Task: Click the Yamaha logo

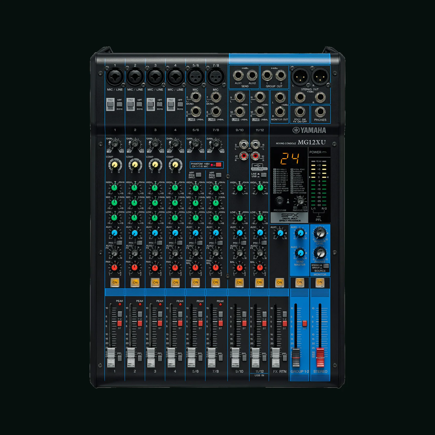Action: click(x=309, y=130)
